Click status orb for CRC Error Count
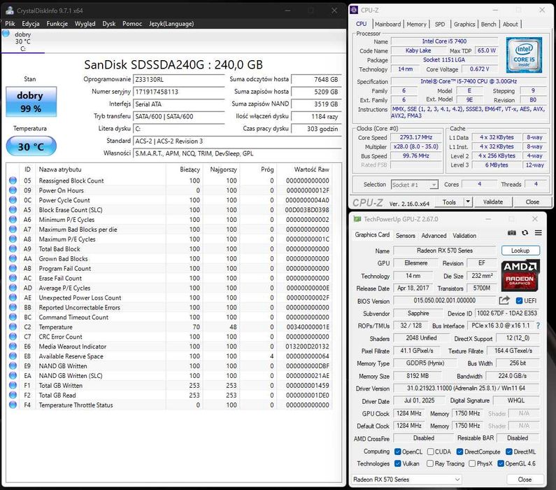Viewport: 556px width, 490px height. click(x=13, y=337)
